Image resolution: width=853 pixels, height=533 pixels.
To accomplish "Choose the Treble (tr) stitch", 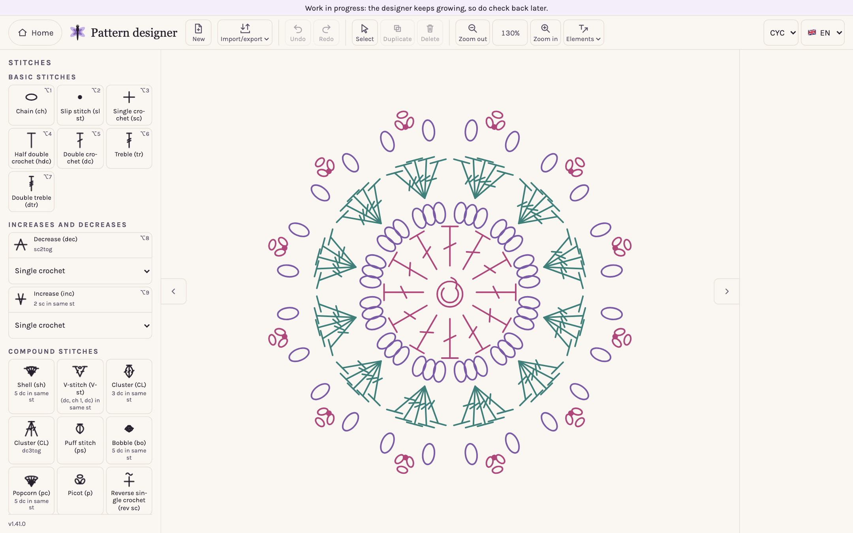I will tap(129, 148).
